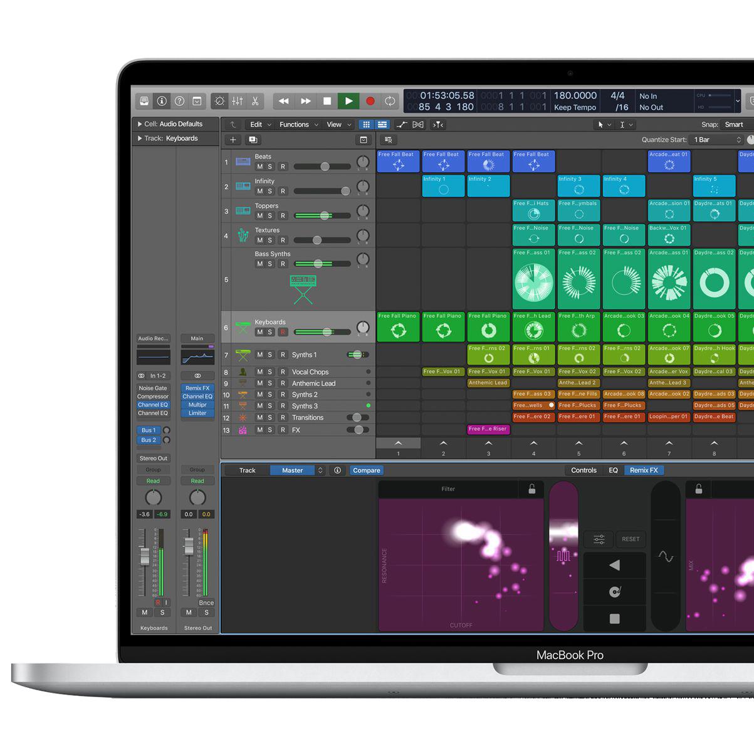
Task: Click the Beats track instrument icon
Action: coord(243,162)
